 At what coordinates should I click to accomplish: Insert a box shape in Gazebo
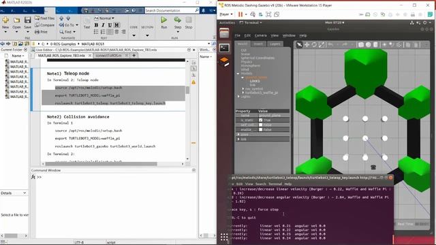[360, 44]
